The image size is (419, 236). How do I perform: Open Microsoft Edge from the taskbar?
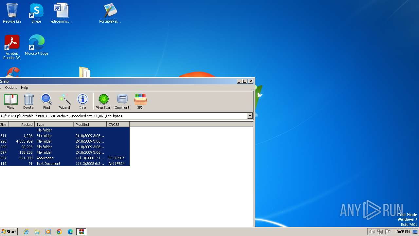[x=70, y=232]
